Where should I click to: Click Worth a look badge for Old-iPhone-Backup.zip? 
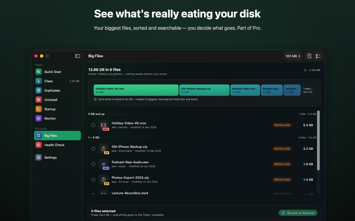click(x=282, y=149)
